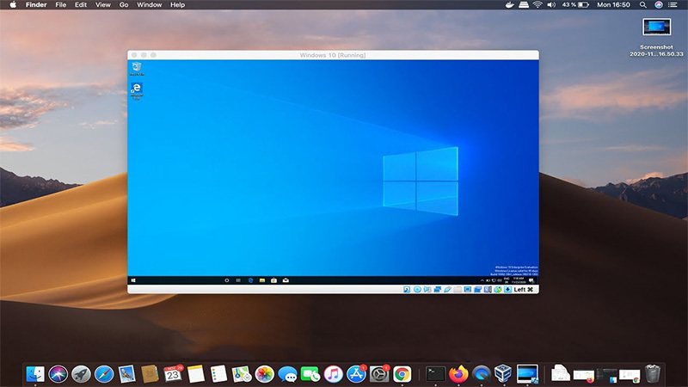Open the Screenshot file on desktop

(x=656, y=37)
